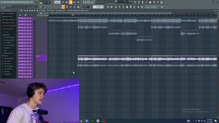Click the icon after the news message
Image resolution: width=219 pixels, height=123 pixels.
[x=162, y=7]
